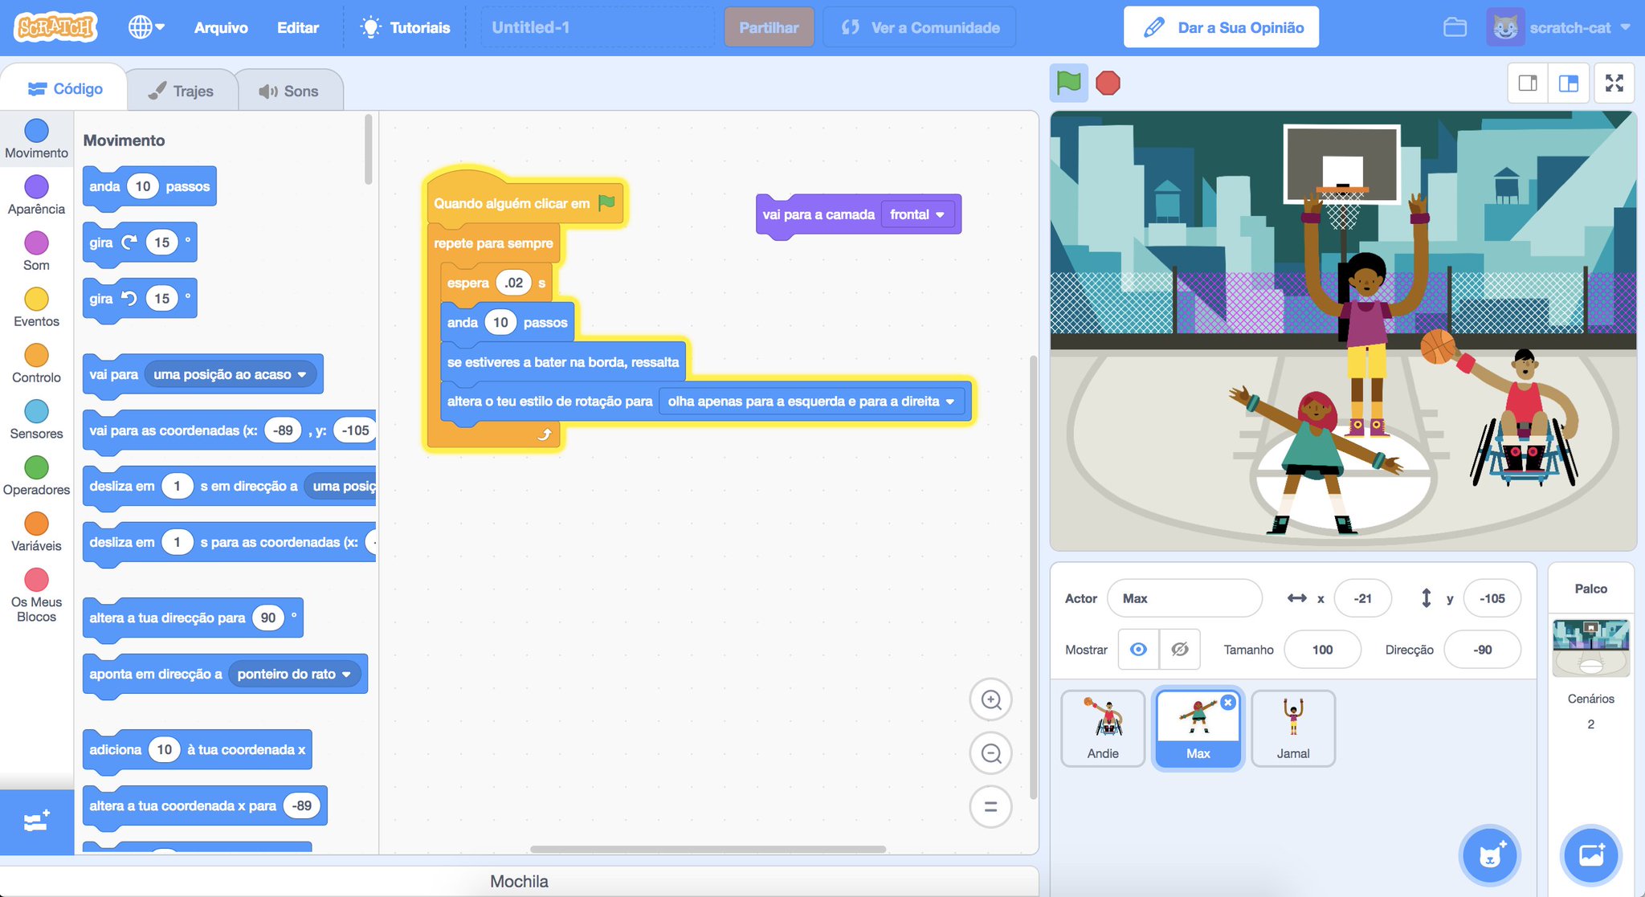Image resolution: width=1645 pixels, height=897 pixels.
Task: Switch to the Trajes tab
Action: click(182, 91)
